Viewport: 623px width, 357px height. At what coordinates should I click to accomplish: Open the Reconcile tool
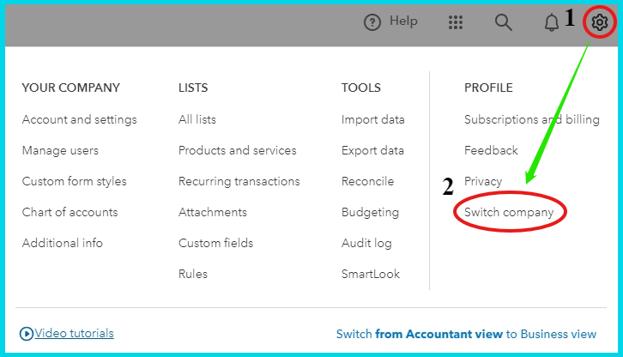367,181
